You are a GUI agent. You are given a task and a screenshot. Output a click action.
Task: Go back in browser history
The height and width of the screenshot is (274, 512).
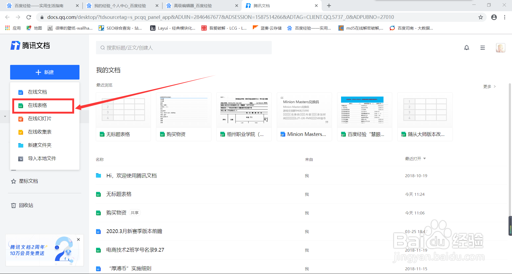pos(7,17)
